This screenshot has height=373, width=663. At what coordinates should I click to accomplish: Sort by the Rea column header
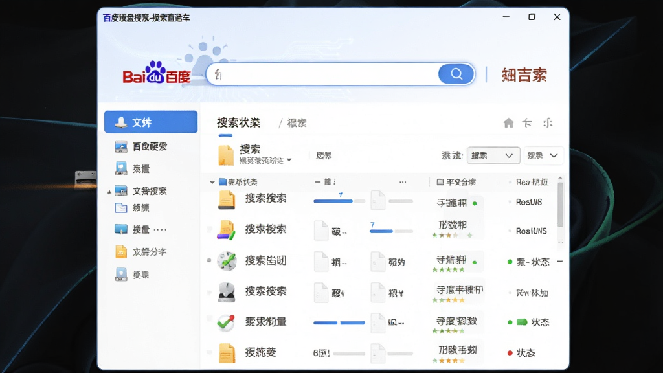point(532,182)
